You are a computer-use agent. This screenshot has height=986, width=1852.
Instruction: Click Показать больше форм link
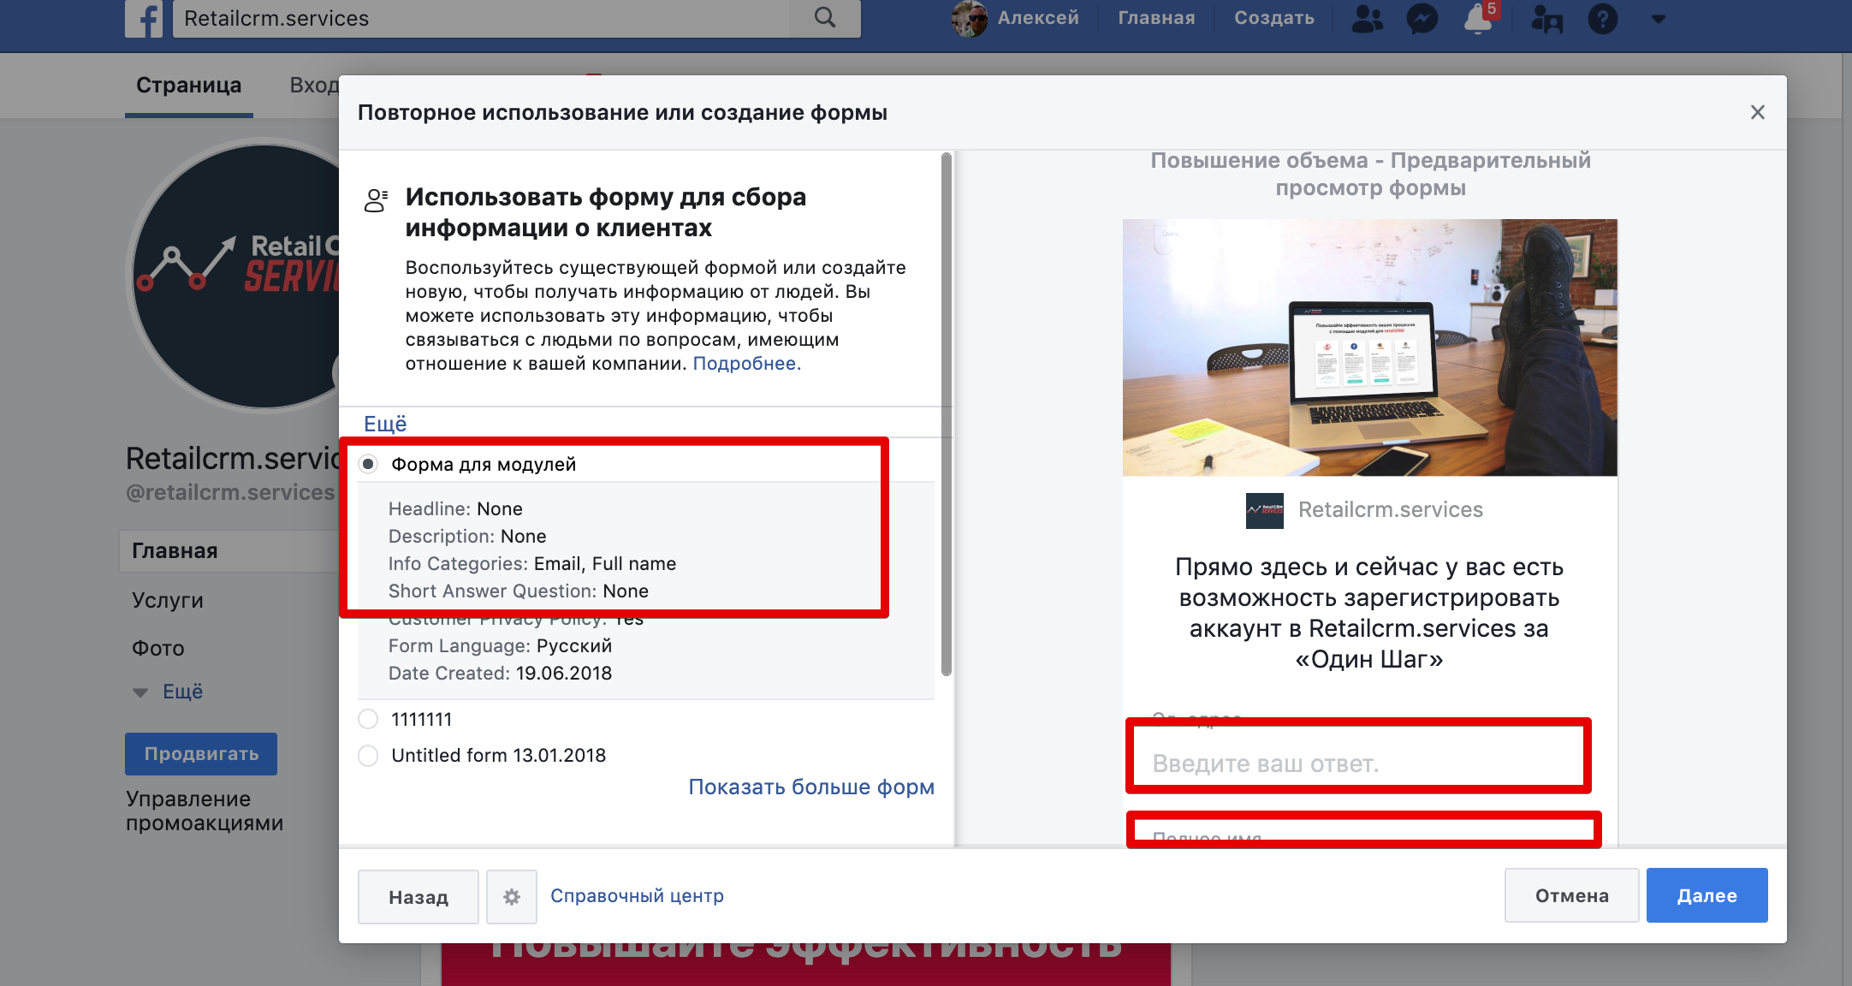point(811,787)
